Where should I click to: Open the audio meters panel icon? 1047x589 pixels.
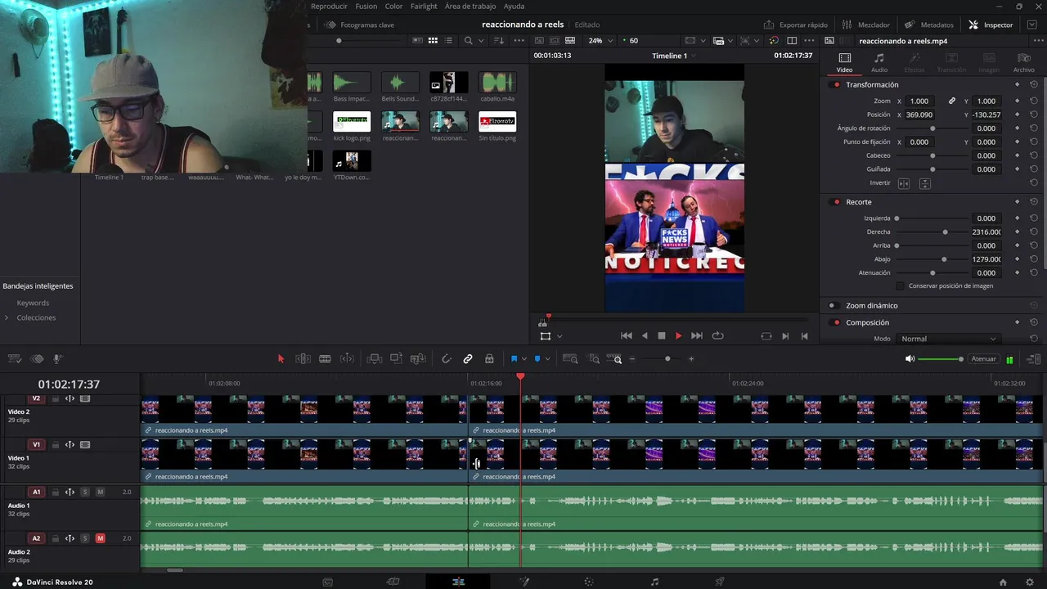tap(1009, 359)
